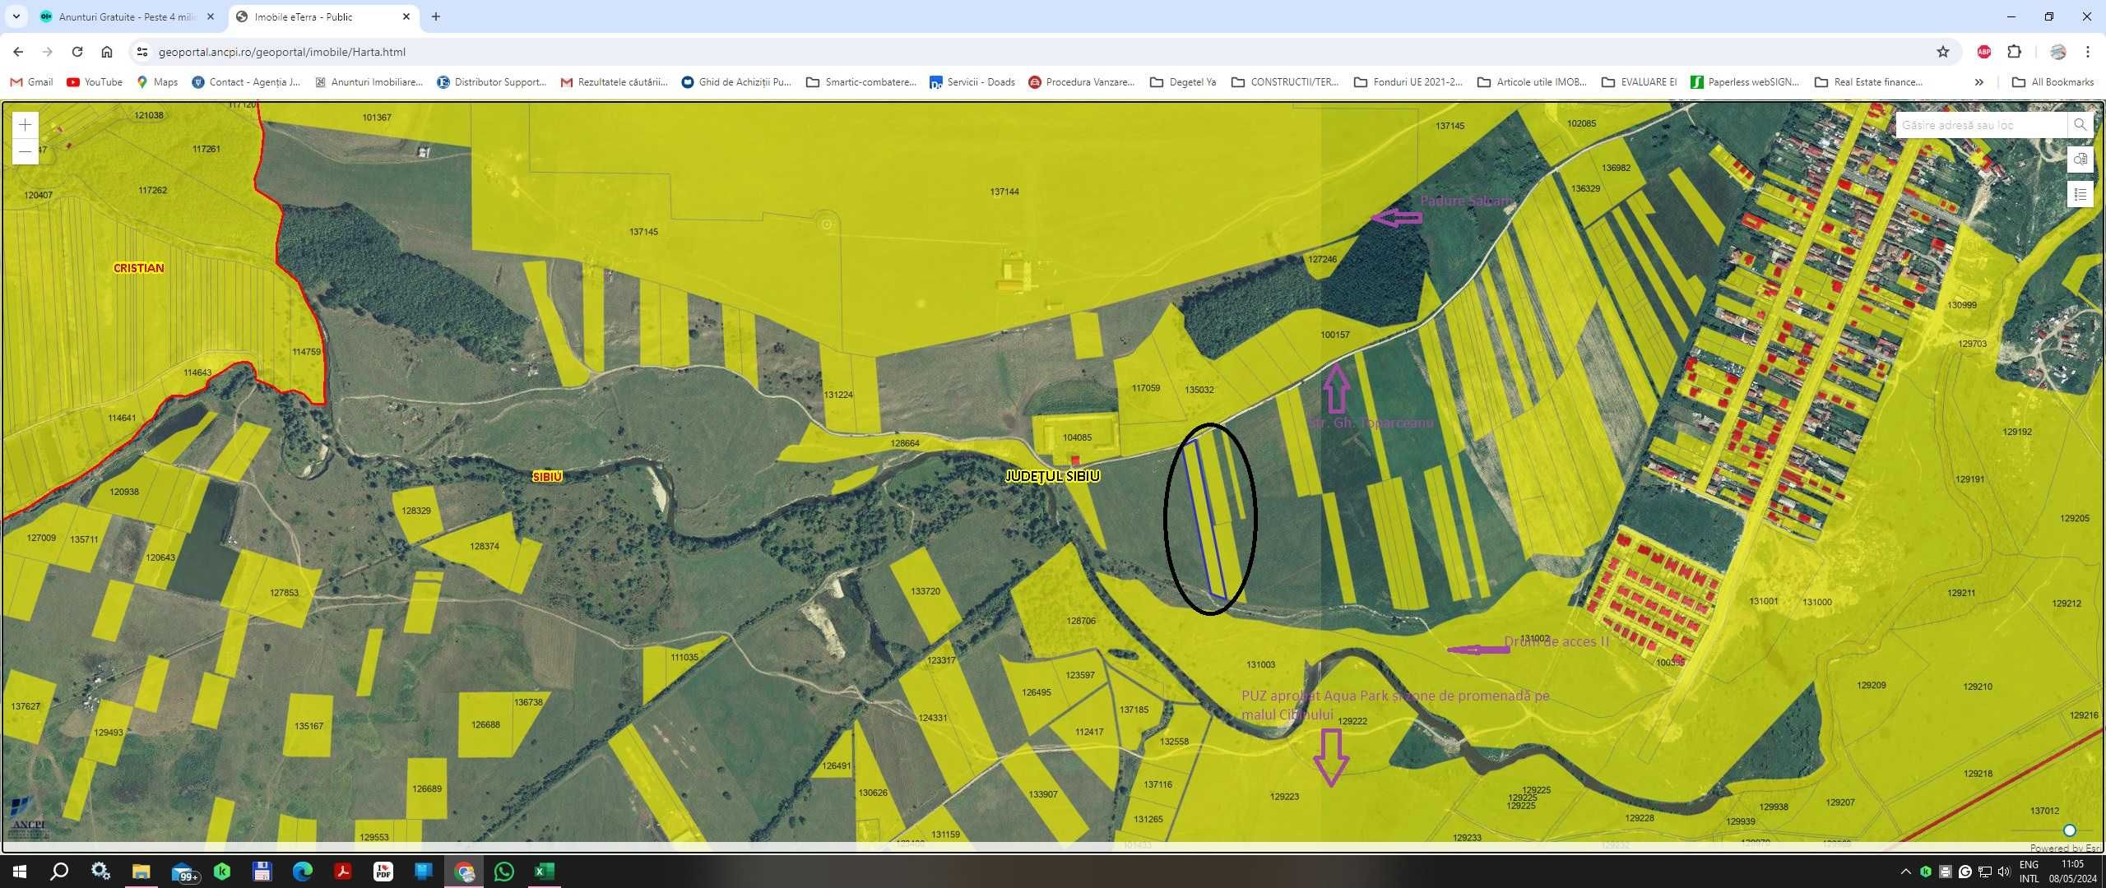Screen dimensions: 2106x888
Task: Show hidden bookmarks via double chevron
Action: point(1979,82)
